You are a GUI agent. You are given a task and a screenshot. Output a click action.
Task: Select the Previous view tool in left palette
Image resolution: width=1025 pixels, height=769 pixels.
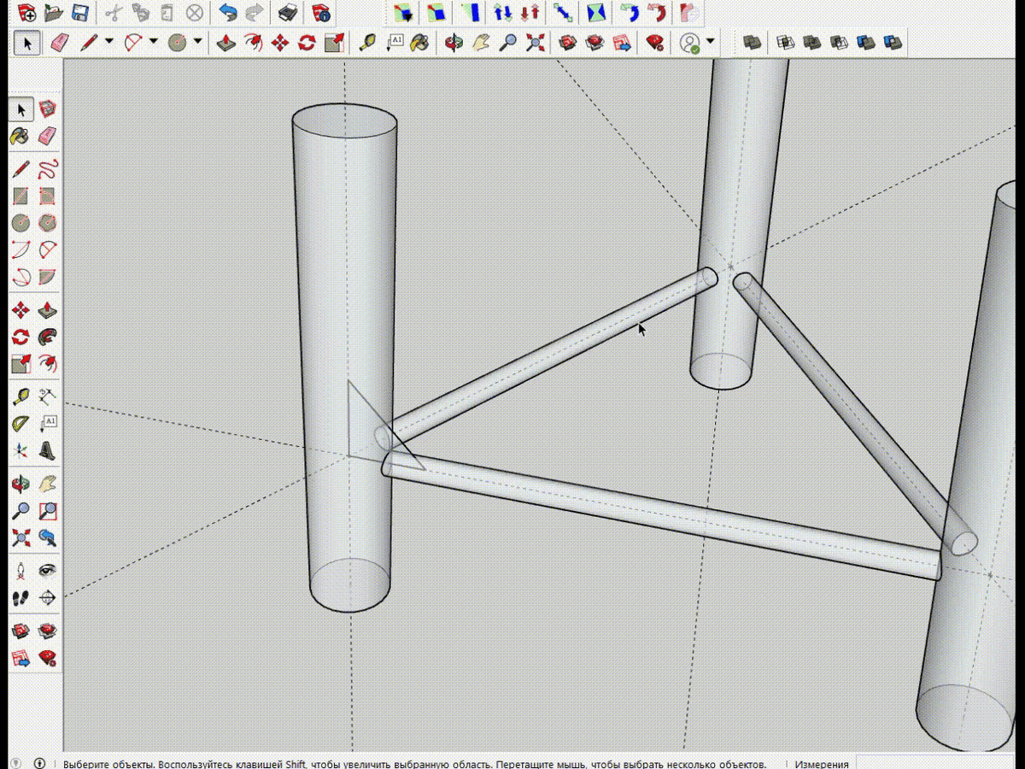point(48,538)
